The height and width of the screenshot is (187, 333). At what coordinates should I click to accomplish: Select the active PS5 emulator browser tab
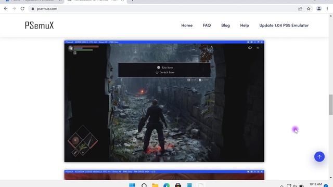coord(95,1)
